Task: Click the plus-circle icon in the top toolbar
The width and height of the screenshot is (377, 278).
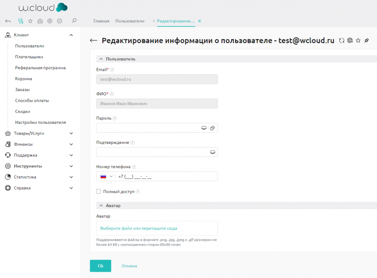Action: [x=50, y=21]
